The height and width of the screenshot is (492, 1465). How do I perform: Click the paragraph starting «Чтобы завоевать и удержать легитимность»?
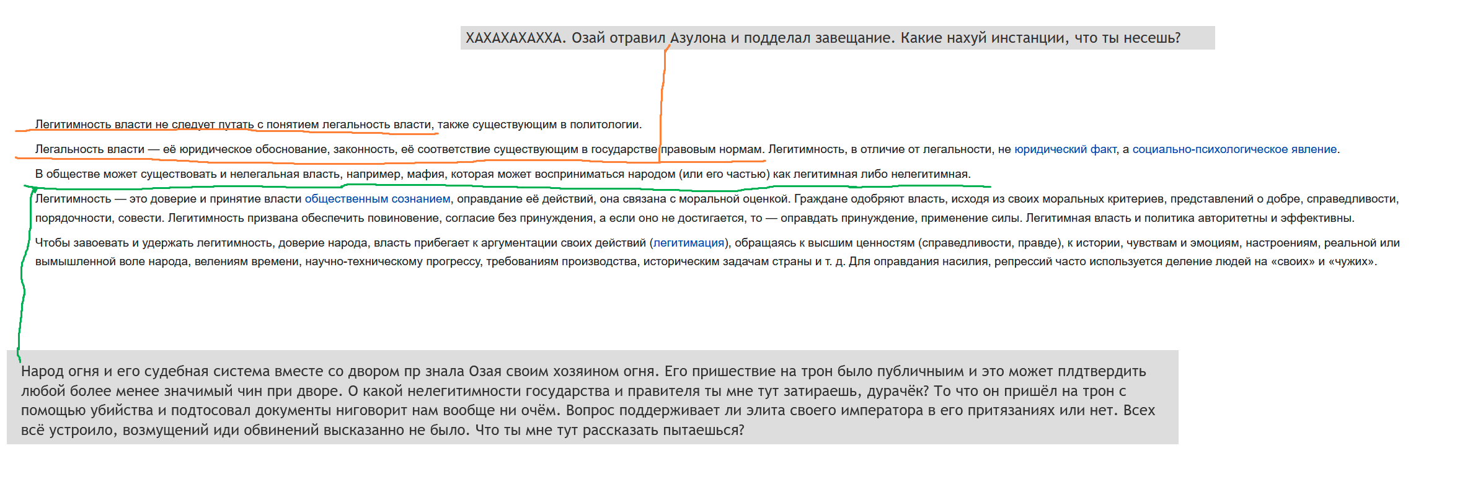pyautogui.click(x=717, y=252)
